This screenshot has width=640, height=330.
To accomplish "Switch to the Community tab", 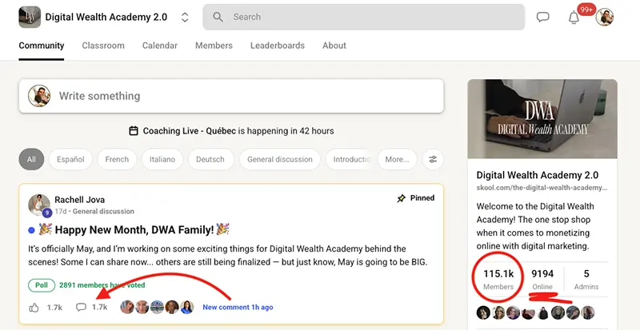I will (42, 46).
